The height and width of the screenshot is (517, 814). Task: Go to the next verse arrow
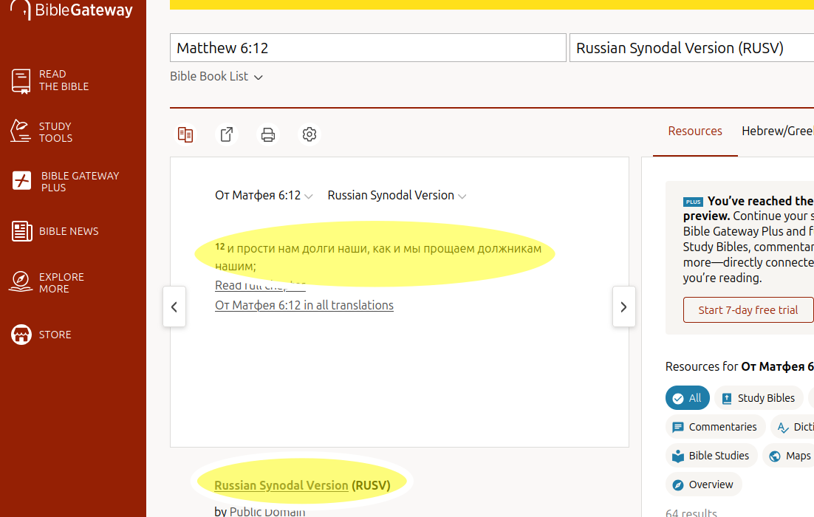(623, 307)
